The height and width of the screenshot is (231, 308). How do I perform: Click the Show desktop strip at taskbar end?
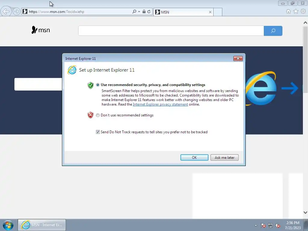pos(306,225)
